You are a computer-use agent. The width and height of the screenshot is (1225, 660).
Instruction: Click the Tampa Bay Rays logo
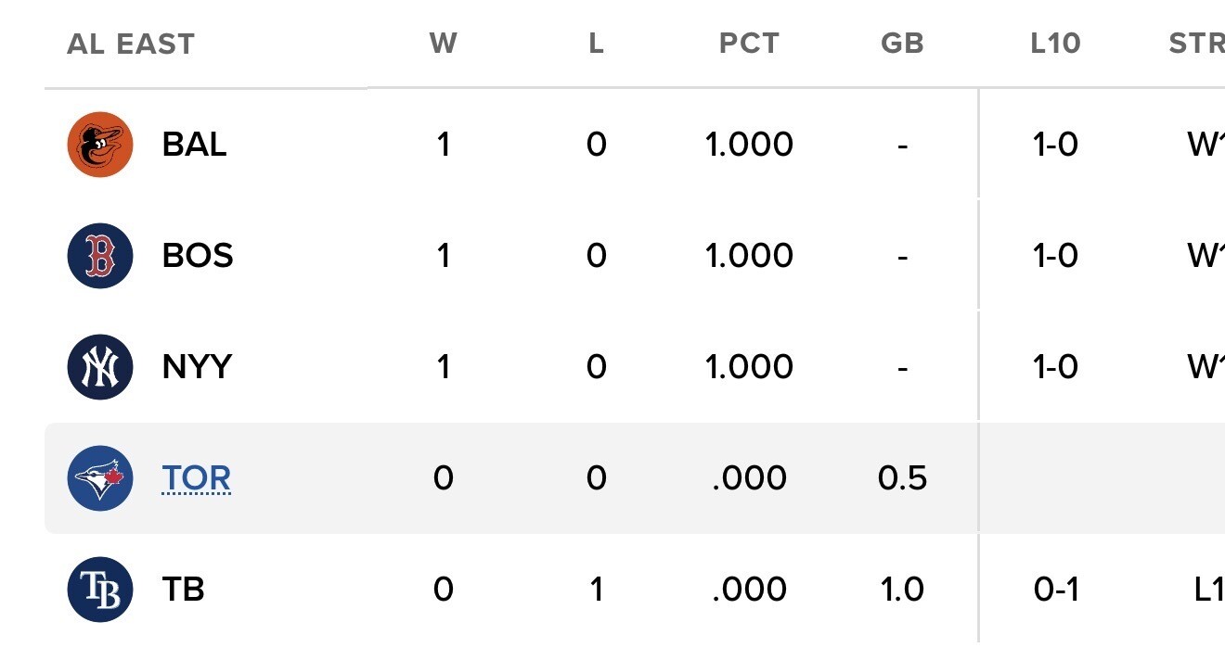(100, 590)
